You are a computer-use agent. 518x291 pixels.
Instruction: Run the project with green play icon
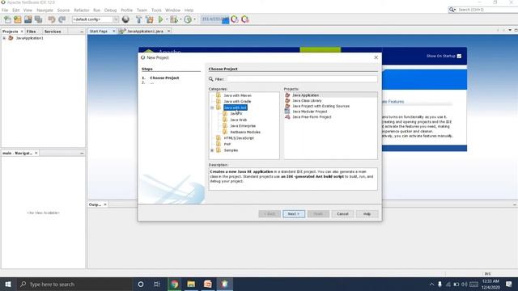click(161, 19)
